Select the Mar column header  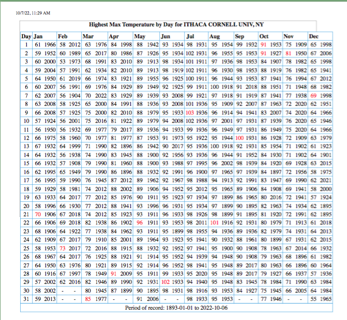click(x=88, y=37)
